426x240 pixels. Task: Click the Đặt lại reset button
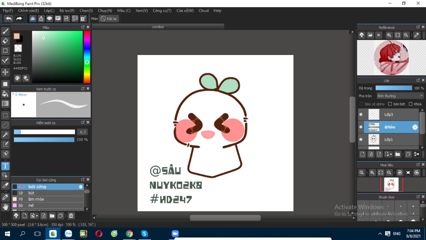coord(109,18)
